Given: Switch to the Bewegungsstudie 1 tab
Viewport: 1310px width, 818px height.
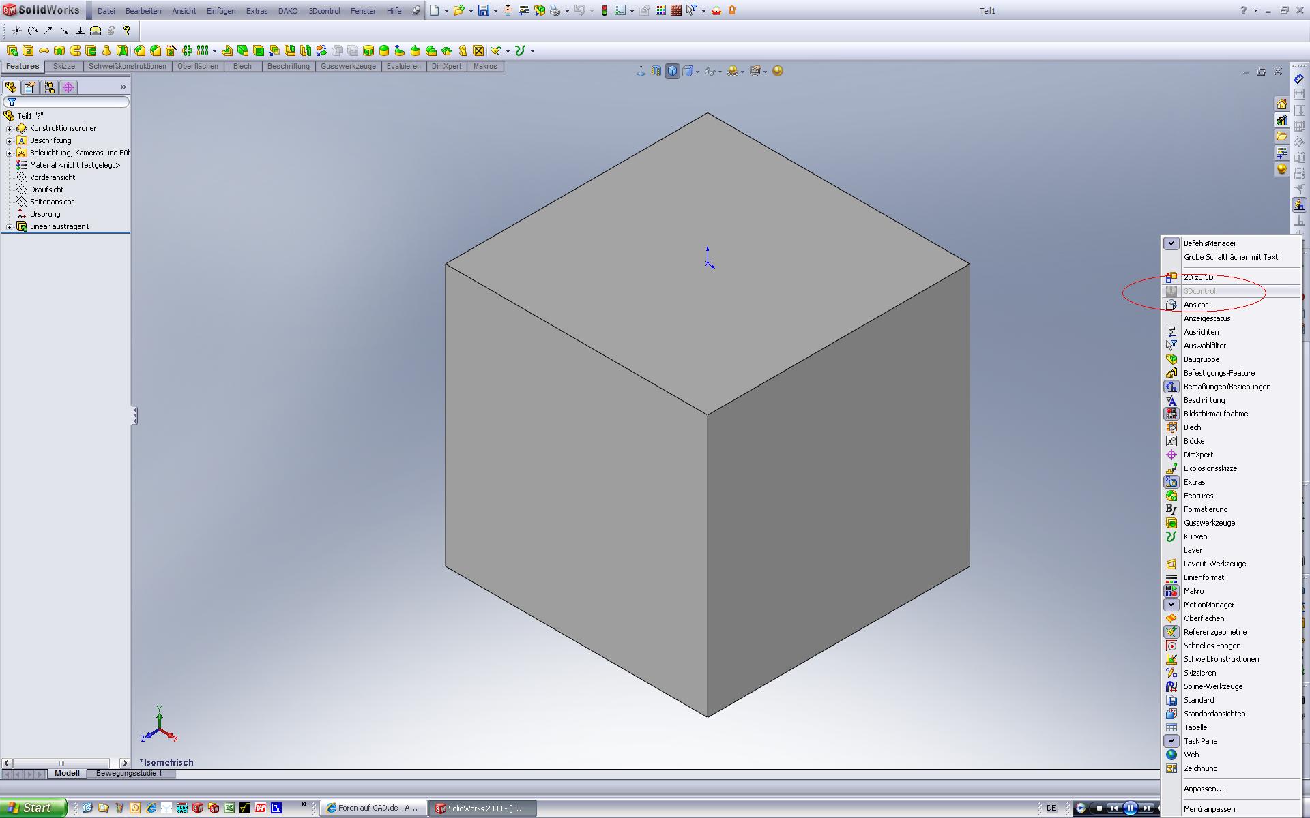Looking at the screenshot, I should point(129,773).
